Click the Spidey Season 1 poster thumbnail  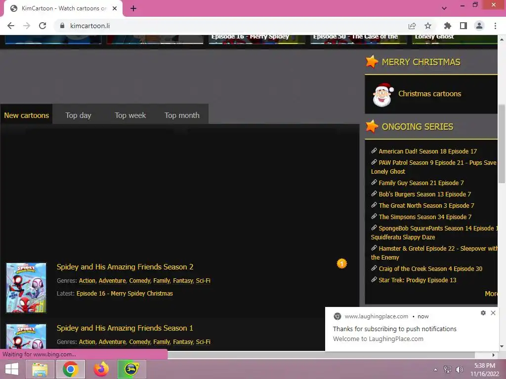pyautogui.click(x=26, y=337)
